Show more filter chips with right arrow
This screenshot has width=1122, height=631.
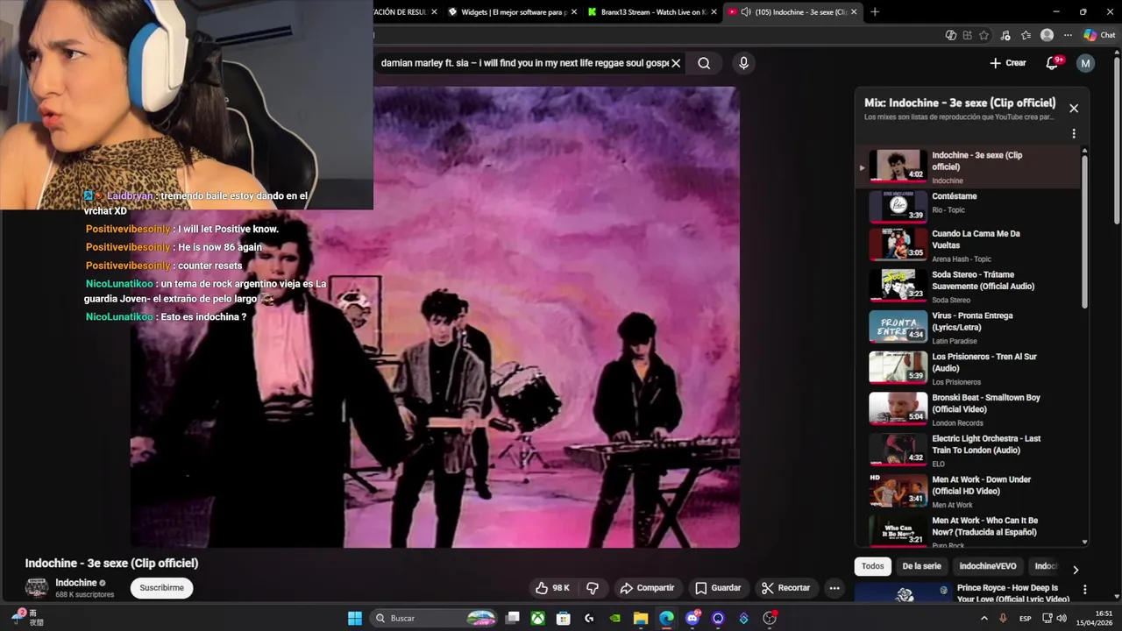(x=1076, y=570)
